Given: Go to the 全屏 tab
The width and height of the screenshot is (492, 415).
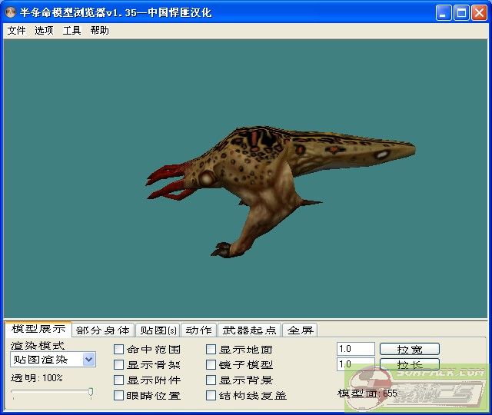Looking at the screenshot, I should click(300, 330).
